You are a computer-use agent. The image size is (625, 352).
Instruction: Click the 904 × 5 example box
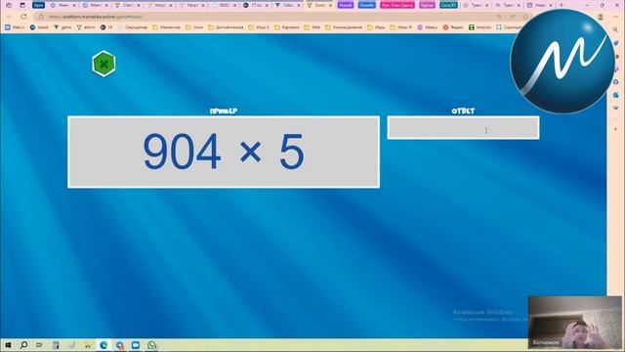(224, 153)
